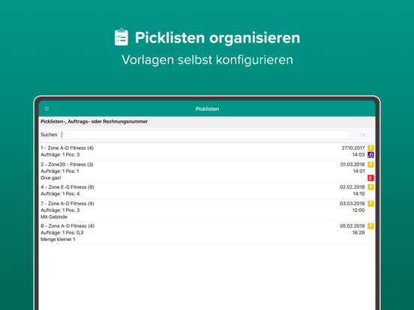Click the time 12:00
The height and width of the screenshot is (310, 414).
358,210
